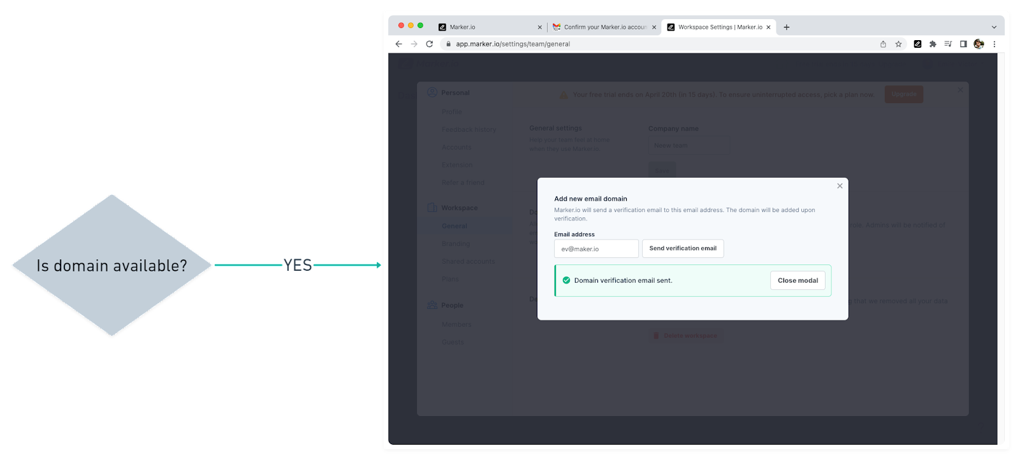The height and width of the screenshot is (460, 1020).
Task: Open the Chrome three-dot menu
Action: pos(994,44)
